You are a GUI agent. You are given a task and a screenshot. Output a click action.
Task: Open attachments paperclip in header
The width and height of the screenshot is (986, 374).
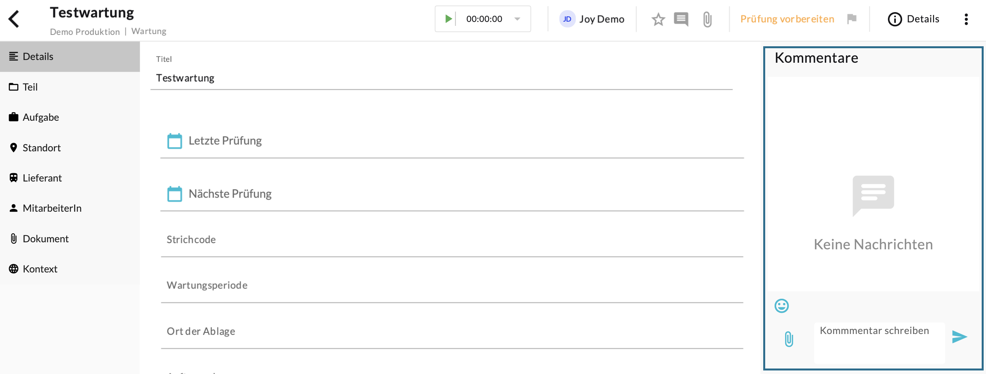tap(707, 19)
